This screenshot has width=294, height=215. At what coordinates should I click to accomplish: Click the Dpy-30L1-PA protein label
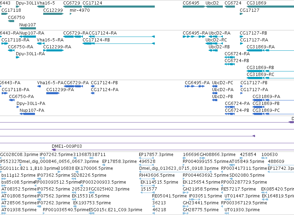point(31,104)
